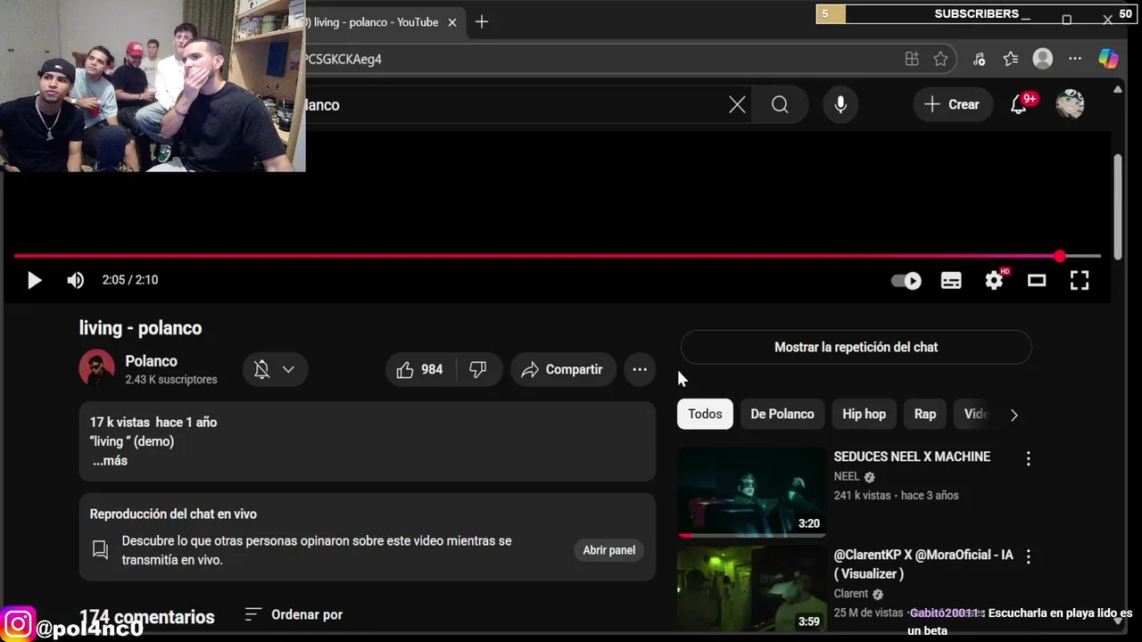Image resolution: width=1142 pixels, height=642 pixels.
Task: Switch to theater mode view
Action: click(x=1037, y=281)
